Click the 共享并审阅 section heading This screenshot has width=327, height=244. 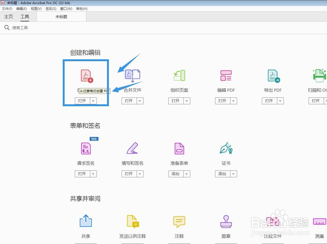point(85,199)
